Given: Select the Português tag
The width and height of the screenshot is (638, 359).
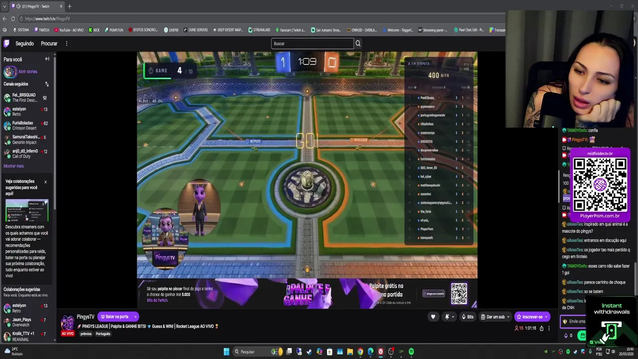Looking at the screenshot, I should [103, 334].
